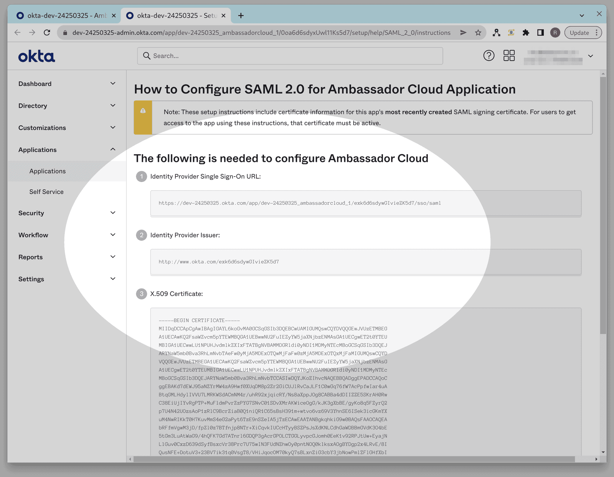
Task: Click the page heading How to Configure SAML
Action: point(325,89)
